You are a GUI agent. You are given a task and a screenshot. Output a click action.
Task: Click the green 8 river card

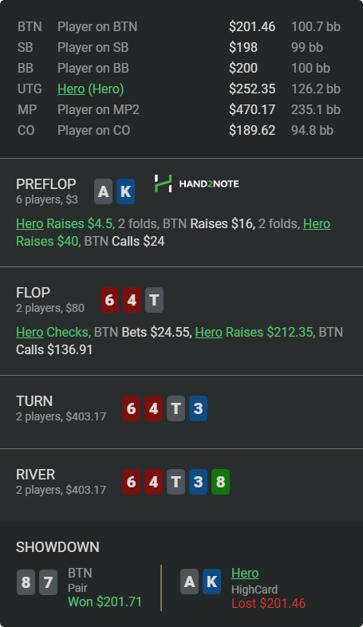tap(221, 482)
